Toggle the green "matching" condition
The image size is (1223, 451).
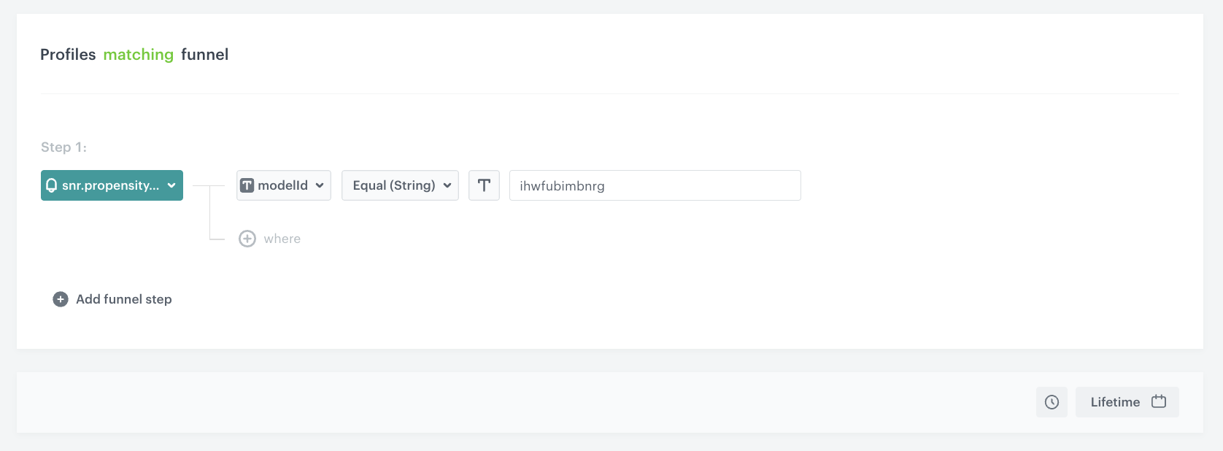(139, 55)
